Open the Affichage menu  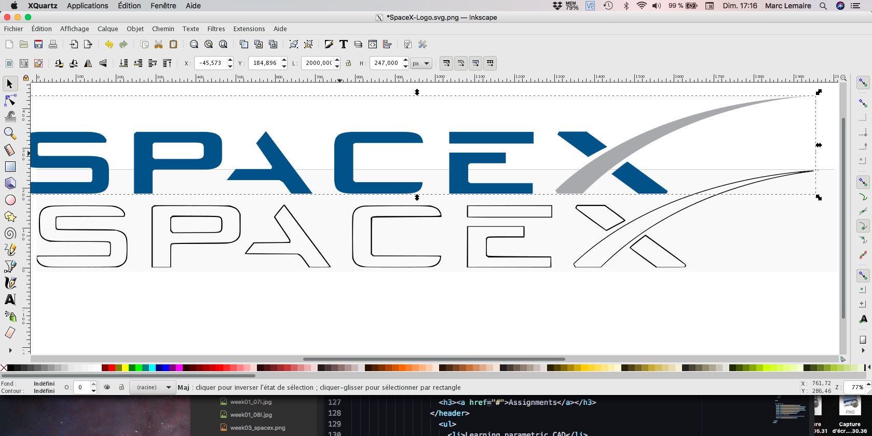[x=75, y=29]
